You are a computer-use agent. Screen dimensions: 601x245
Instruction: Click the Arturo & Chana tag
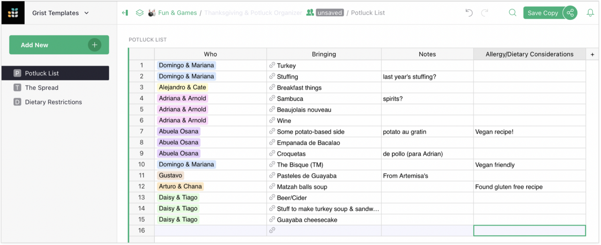click(x=180, y=186)
